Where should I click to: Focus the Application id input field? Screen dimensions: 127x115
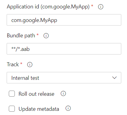pos(64,20)
